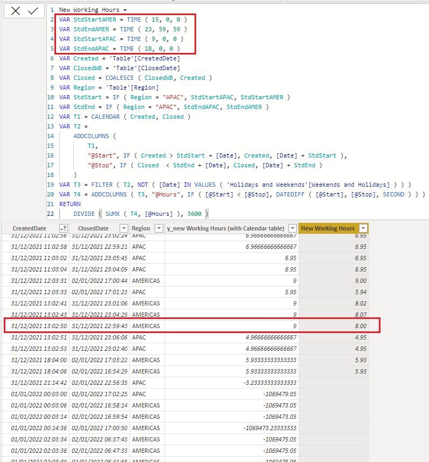
Task: Select cell 02/01/2022 16:54:29 in ClosedDate
Action: point(100,371)
